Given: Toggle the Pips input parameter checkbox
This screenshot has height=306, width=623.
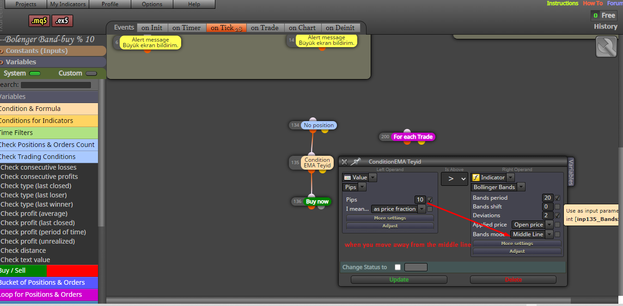Looking at the screenshot, I should pyautogui.click(x=430, y=200).
